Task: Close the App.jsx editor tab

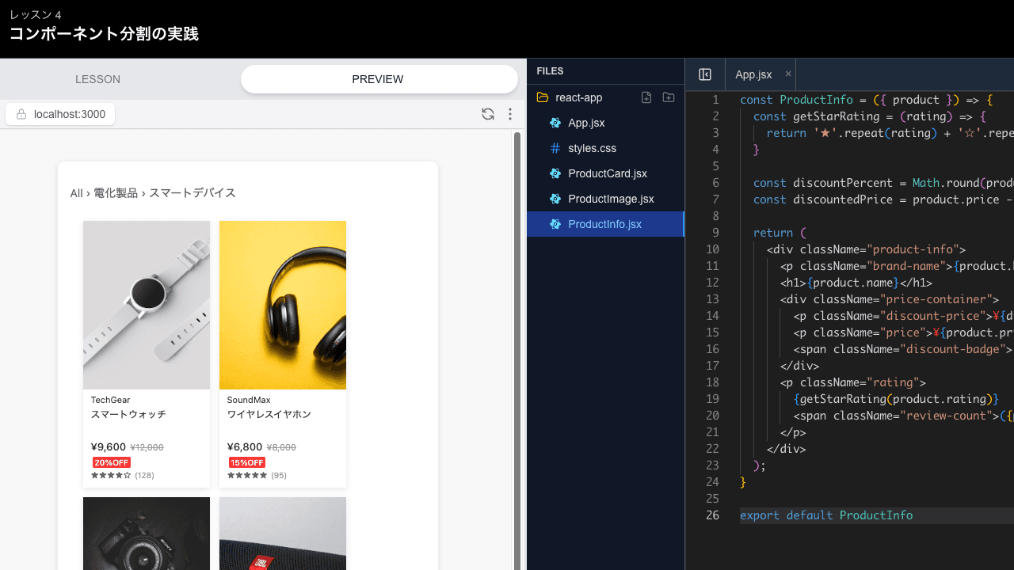Action: [788, 74]
